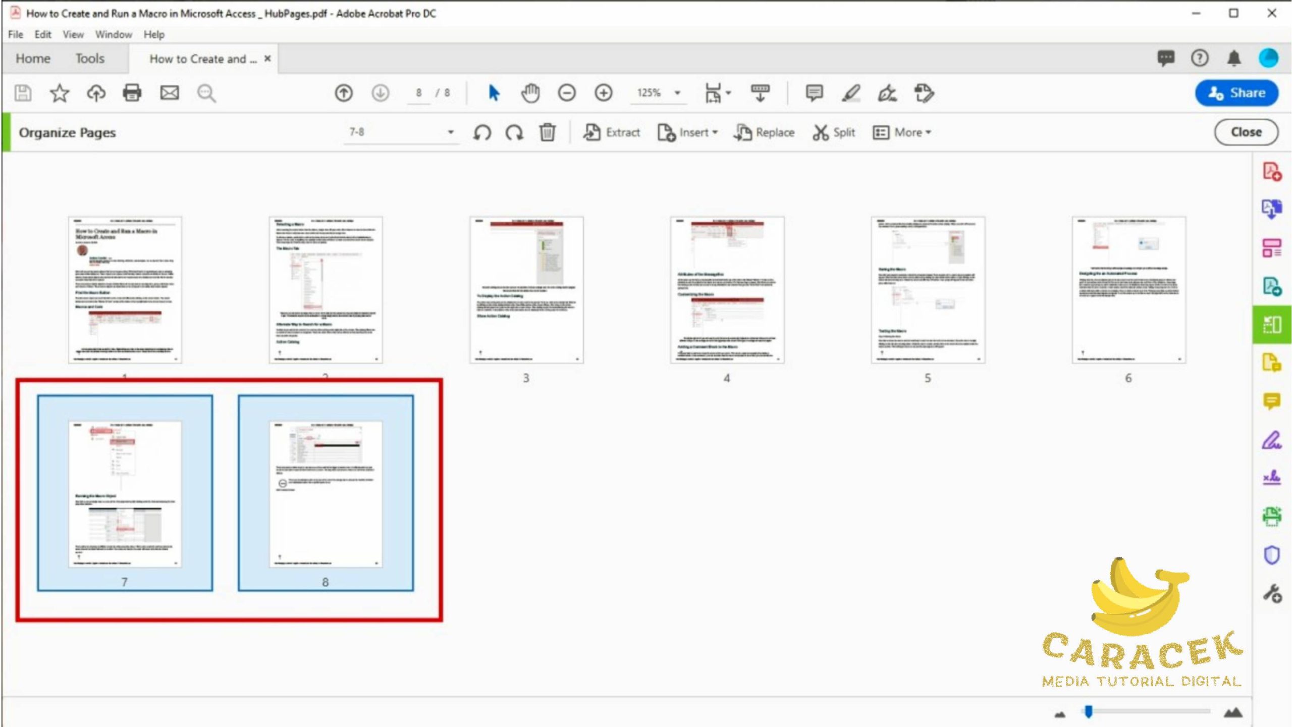Select the Hand pan tool
1292x727 pixels.
tap(530, 93)
